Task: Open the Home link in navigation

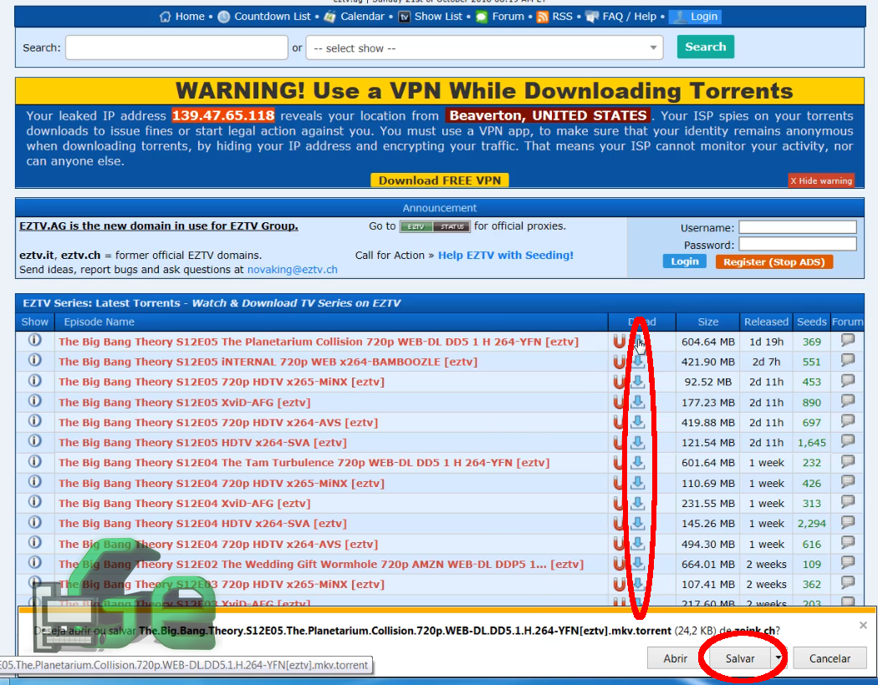Action: click(x=190, y=16)
